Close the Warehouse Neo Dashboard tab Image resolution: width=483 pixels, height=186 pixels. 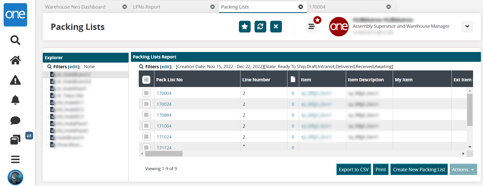coord(125,7)
